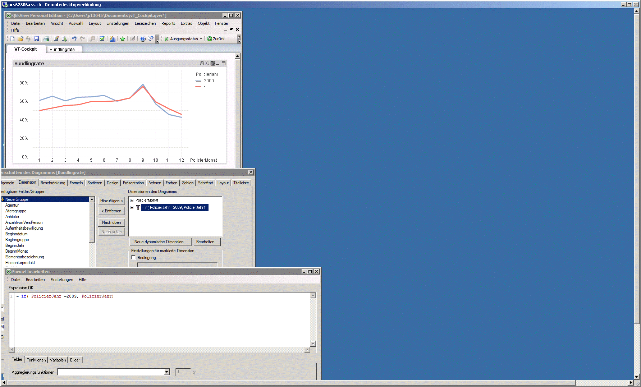Click the < Entfernen button
Screen dimensions: 641x387
pos(111,211)
